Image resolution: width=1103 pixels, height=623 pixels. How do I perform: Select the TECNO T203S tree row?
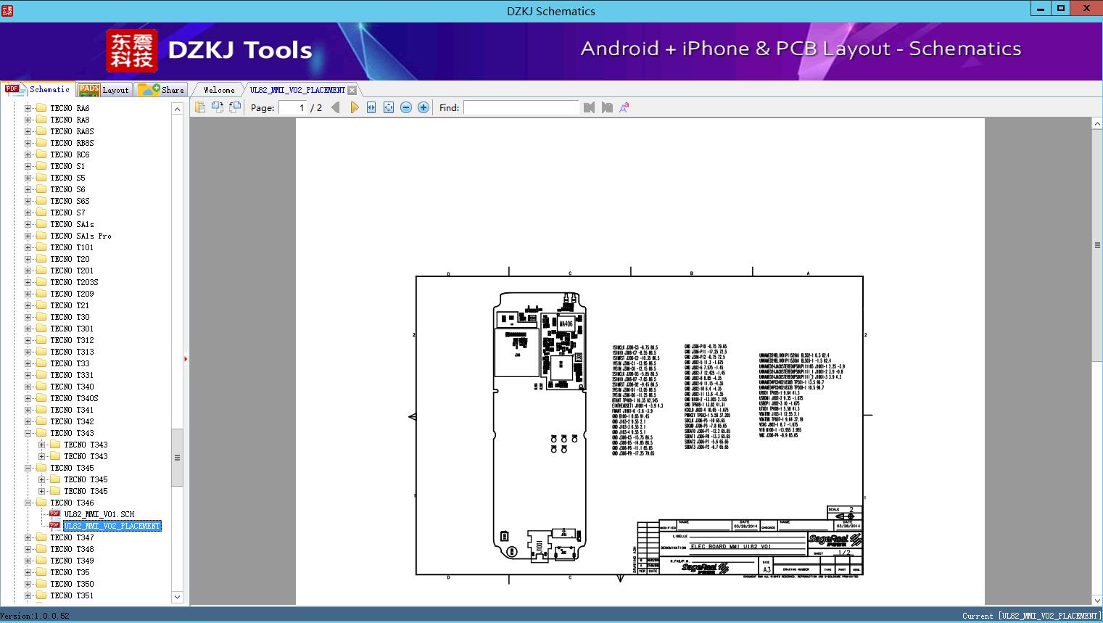pyautogui.click(x=74, y=282)
